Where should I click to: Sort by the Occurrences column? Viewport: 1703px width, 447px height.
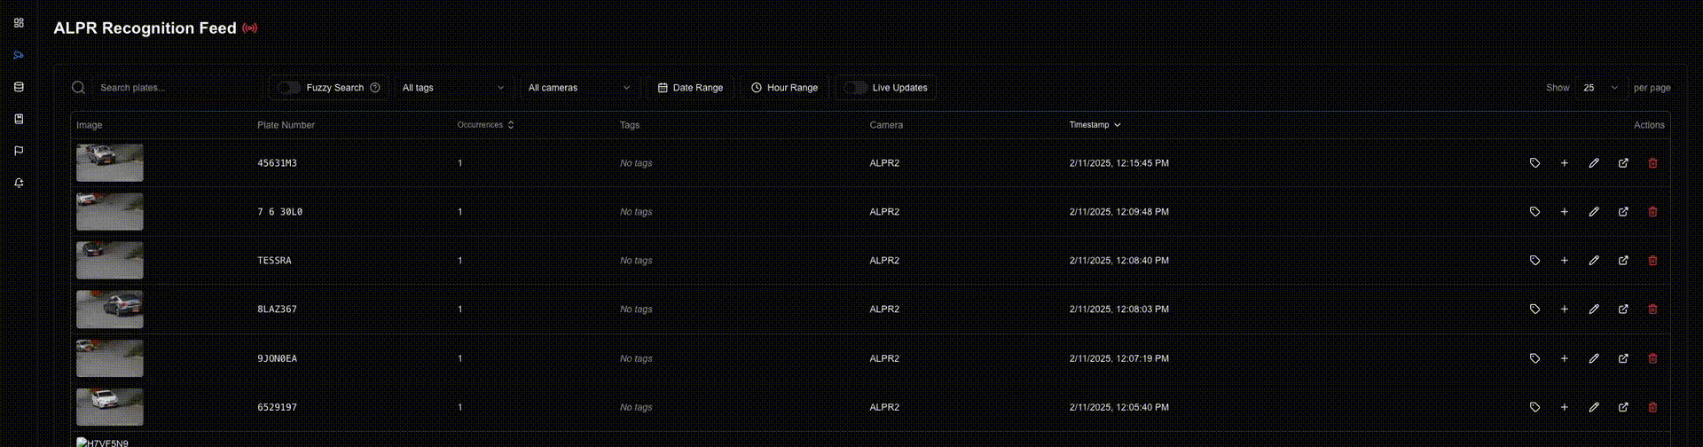(486, 125)
